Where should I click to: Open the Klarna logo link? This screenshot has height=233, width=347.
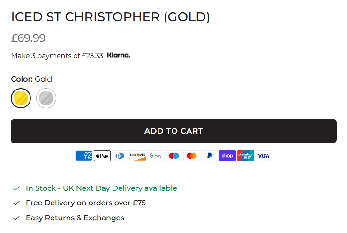coord(119,55)
